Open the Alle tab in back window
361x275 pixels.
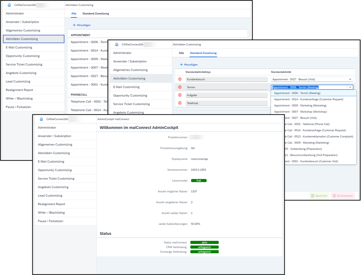[74, 14]
